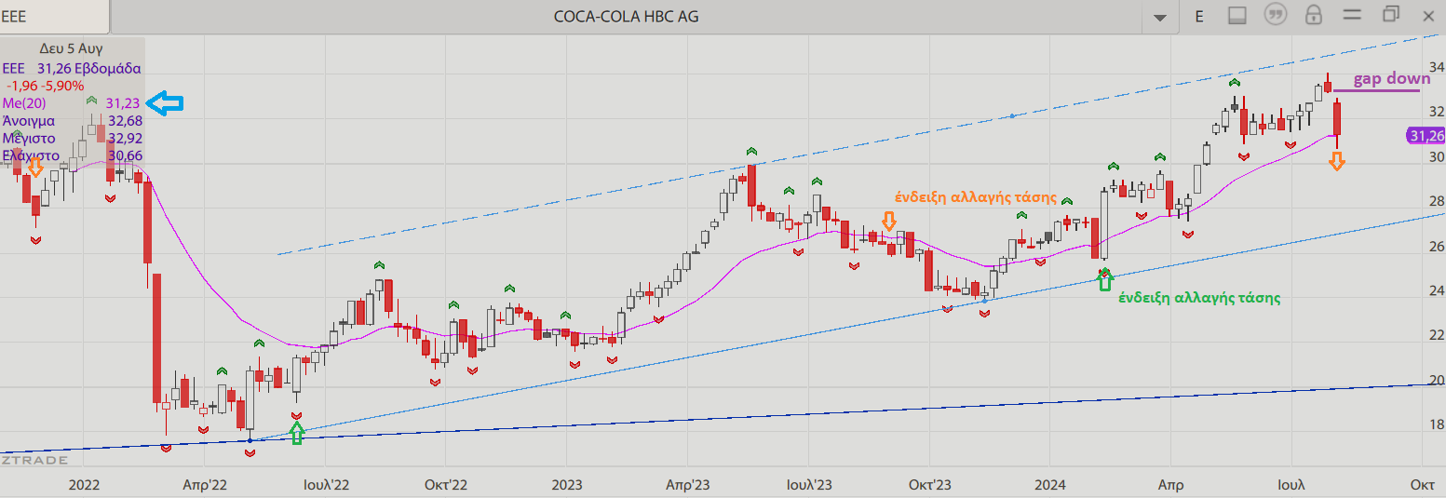1446x498 pixels.
Task: Click the COCA-COLA HBC AG title
Action: pos(626,16)
